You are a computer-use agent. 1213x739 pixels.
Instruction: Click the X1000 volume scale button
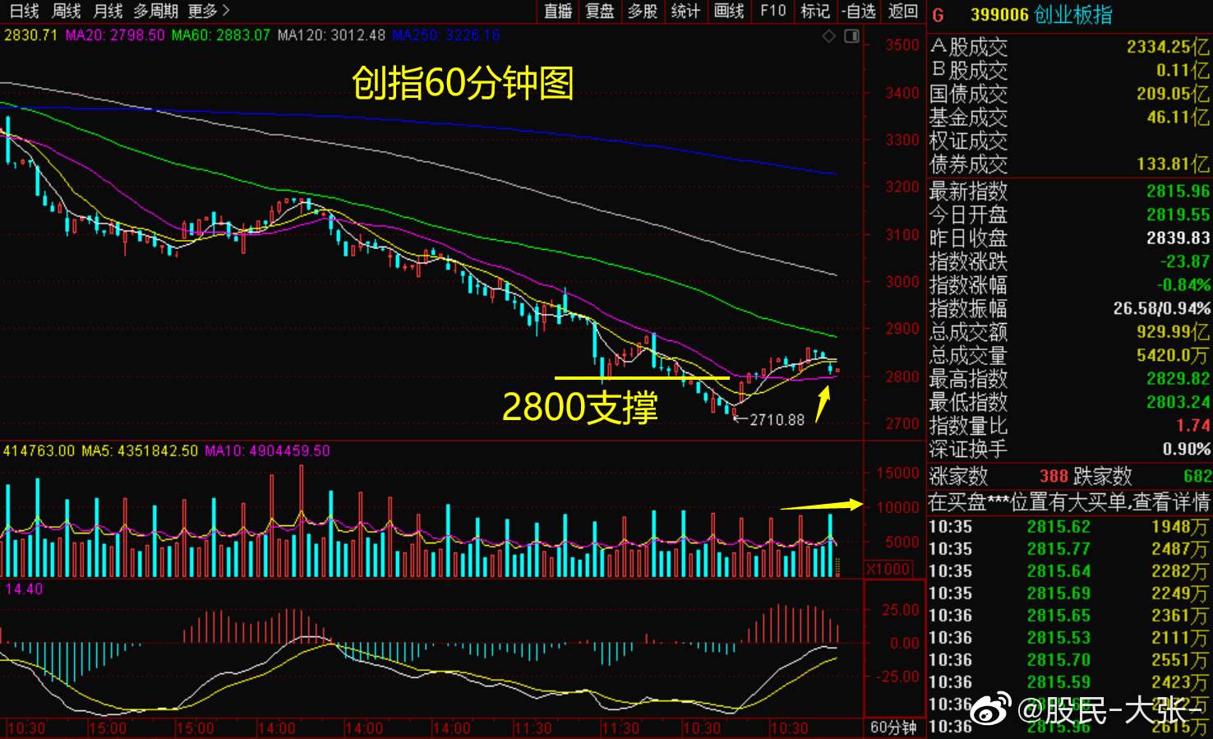(x=888, y=569)
